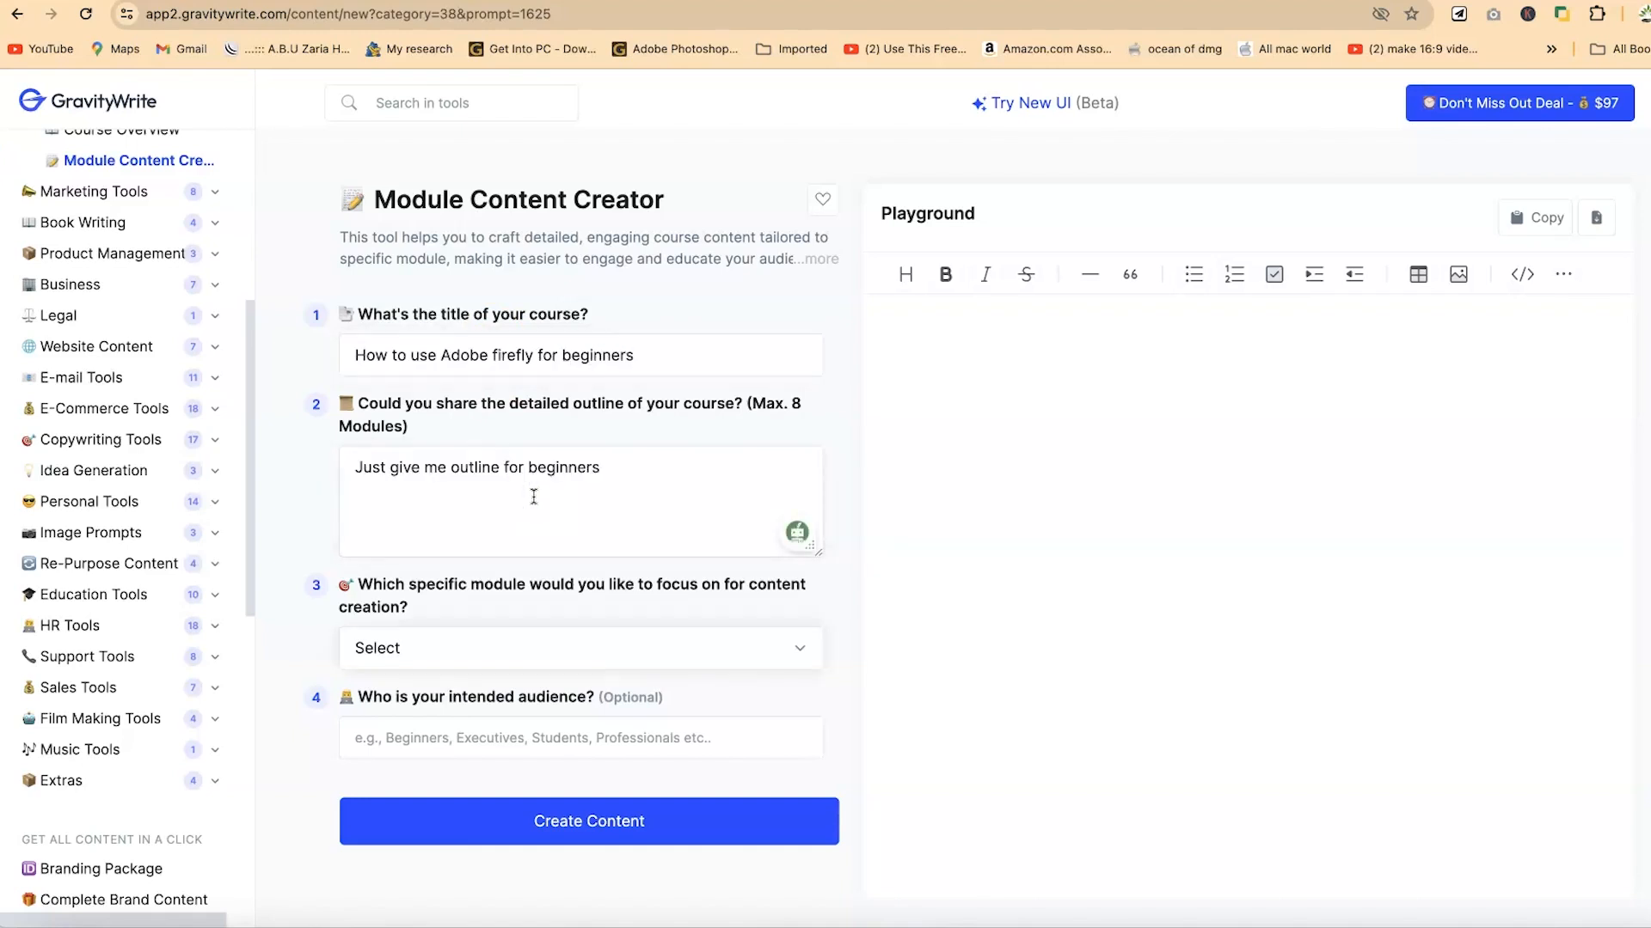Toggle bold formatting in editor

(945, 274)
